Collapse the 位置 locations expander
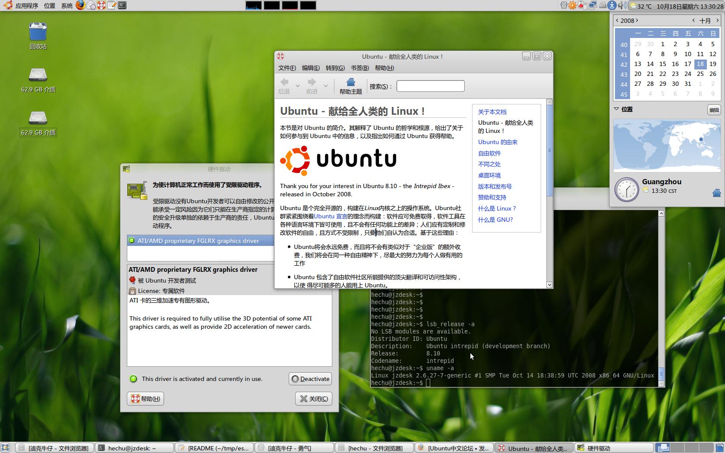725x453 pixels. (x=617, y=109)
